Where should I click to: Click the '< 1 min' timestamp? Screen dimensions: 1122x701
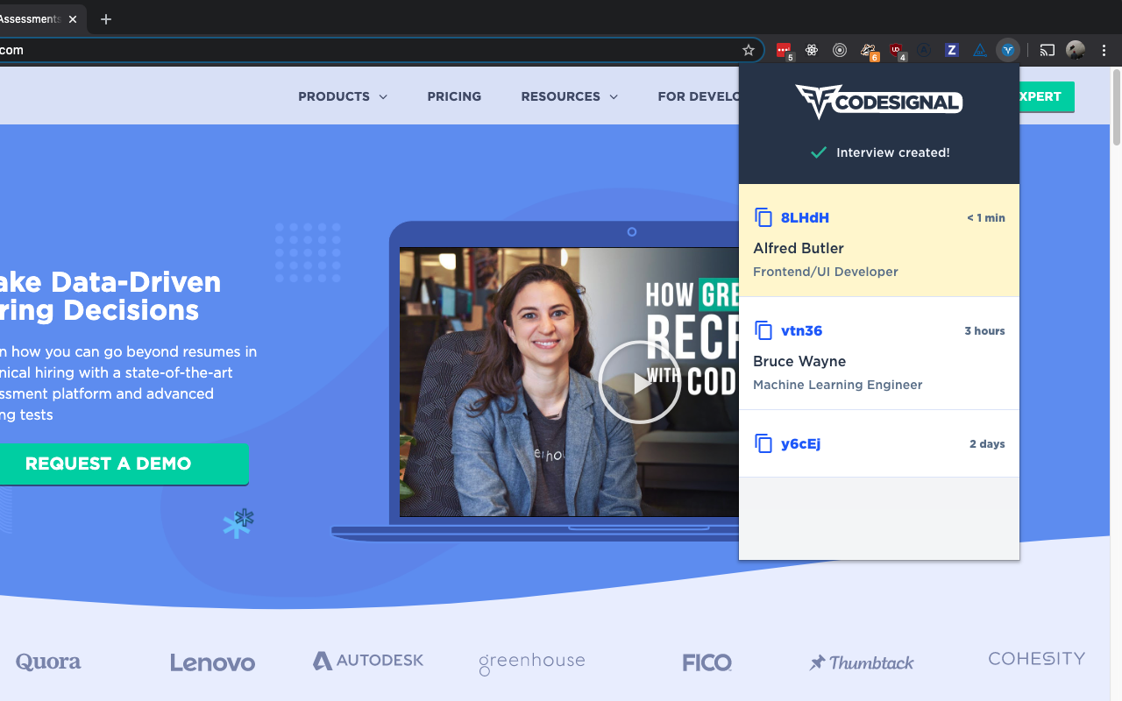click(x=986, y=218)
